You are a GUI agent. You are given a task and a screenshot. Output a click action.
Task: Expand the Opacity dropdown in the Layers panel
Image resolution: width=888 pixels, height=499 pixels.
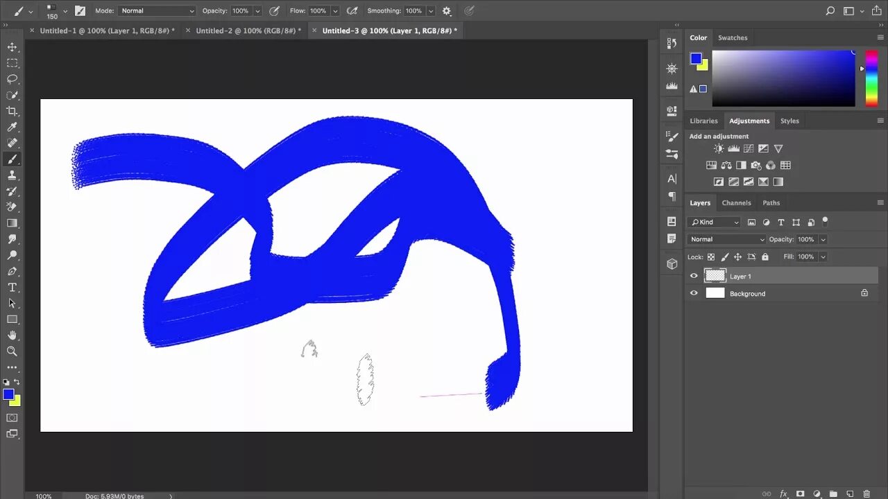tap(823, 239)
